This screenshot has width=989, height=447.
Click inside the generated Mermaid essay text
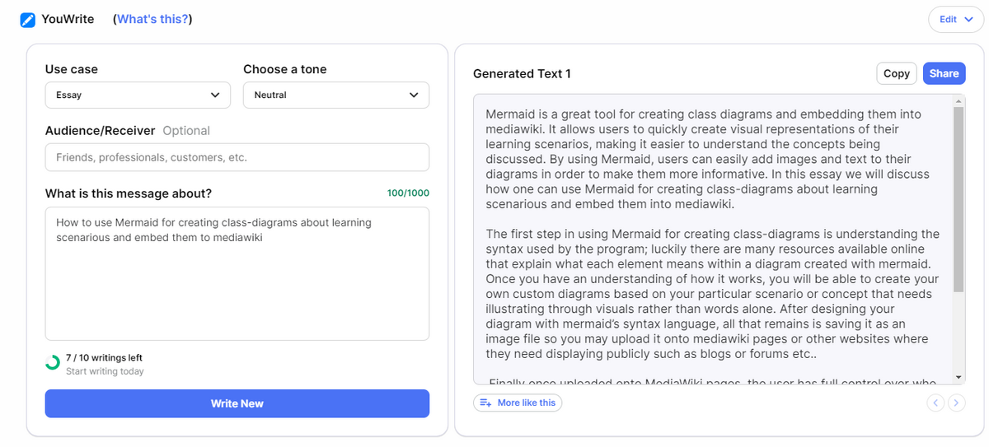[x=709, y=247]
